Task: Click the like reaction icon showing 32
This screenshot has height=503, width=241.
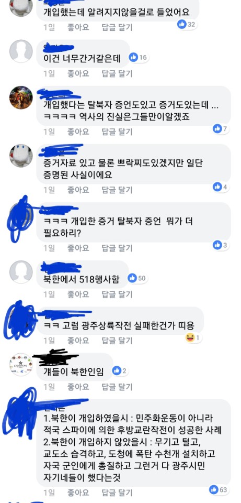Action: (x=182, y=25)
